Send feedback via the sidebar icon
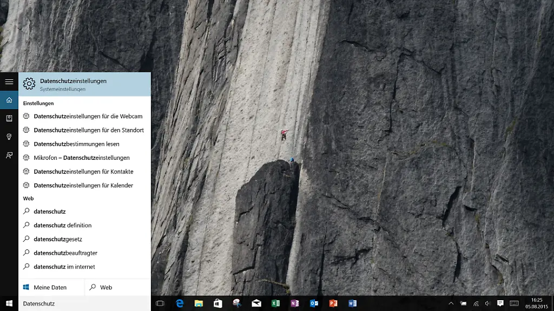The height and width of the screenshot is (311, 554). click(x=9, y=155)
